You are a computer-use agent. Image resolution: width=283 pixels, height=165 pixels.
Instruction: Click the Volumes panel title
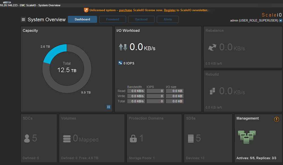click(68, 118)
